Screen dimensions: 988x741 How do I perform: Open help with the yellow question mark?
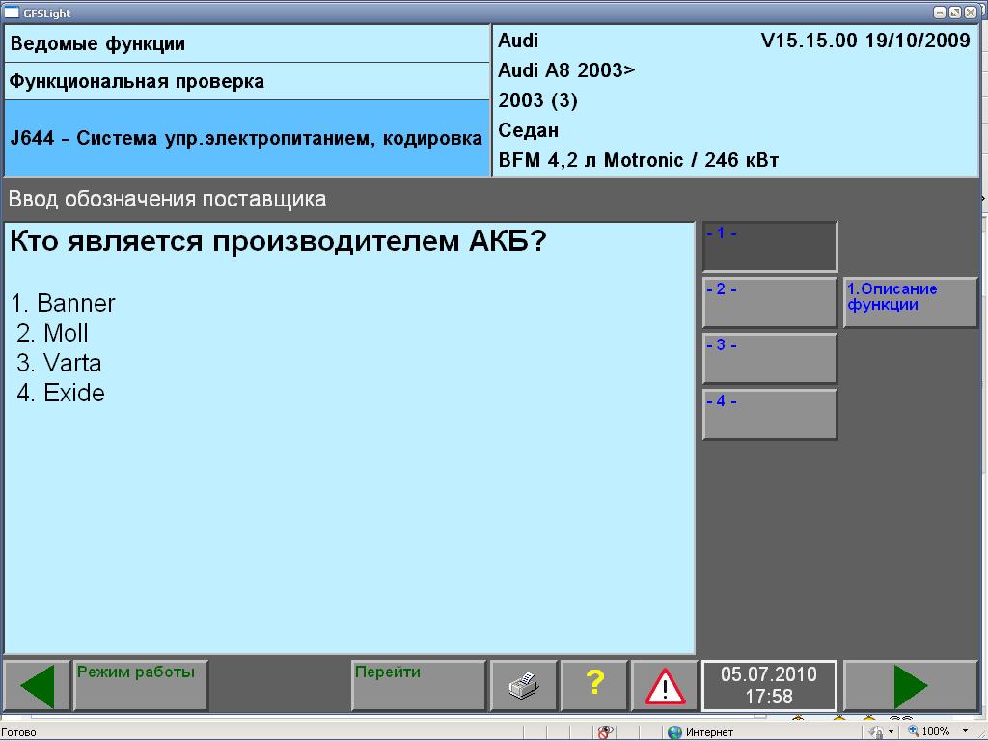point(594,686)
